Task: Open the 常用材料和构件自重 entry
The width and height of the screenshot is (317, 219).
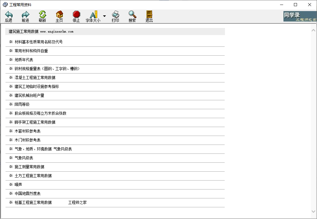Action: [31, 51]
